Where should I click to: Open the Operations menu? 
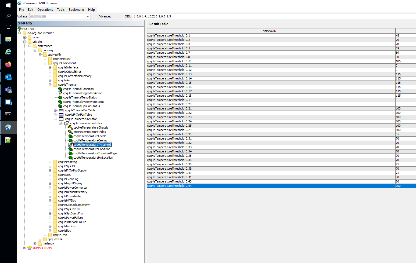[45, 10]
